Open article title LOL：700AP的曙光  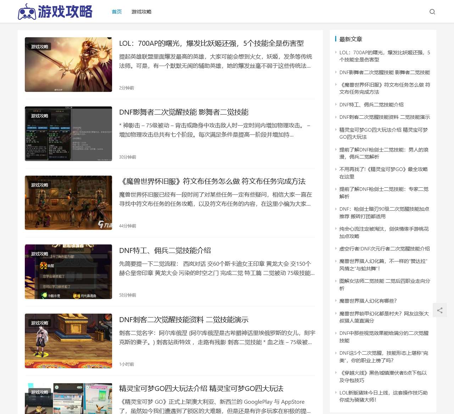(211, 43)
